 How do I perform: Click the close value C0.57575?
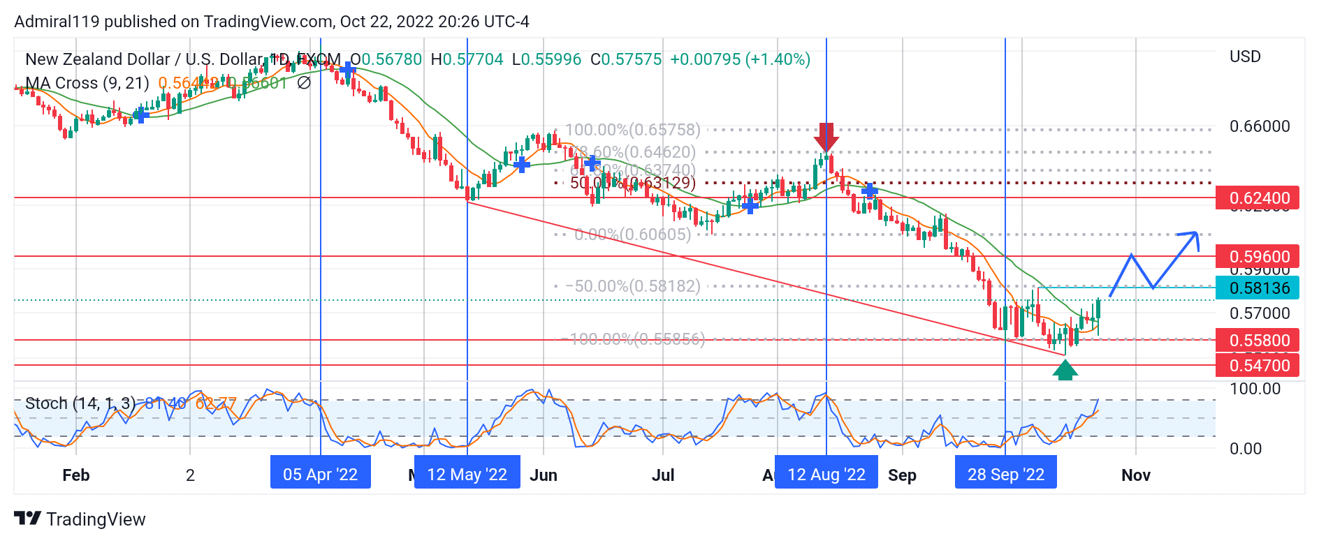tap(626, 59)
